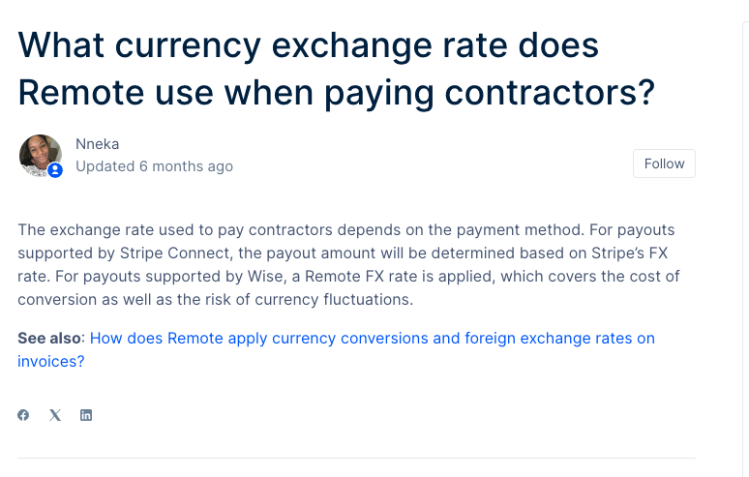Click the word "invoices?" in the link

(x=51, y=362)
